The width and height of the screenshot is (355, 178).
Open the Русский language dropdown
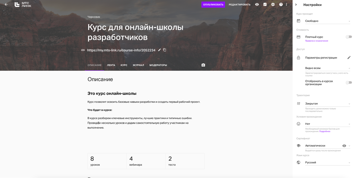click(327, 162)
